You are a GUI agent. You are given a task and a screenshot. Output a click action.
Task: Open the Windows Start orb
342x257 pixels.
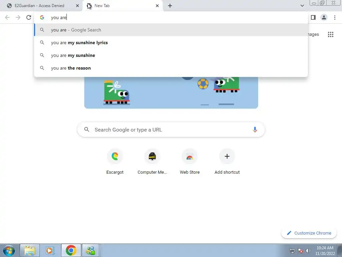click(9, 250)
